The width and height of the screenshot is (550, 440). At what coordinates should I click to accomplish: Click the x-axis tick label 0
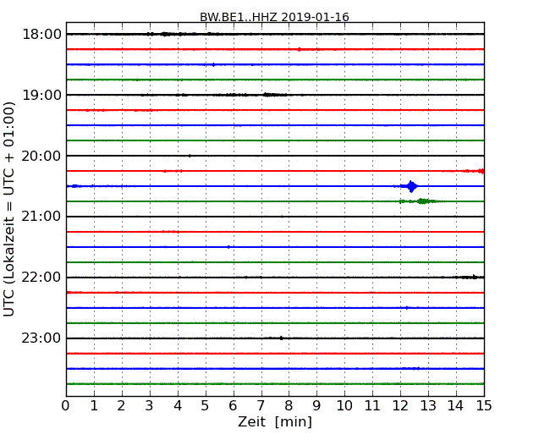[x=66, y=406]
